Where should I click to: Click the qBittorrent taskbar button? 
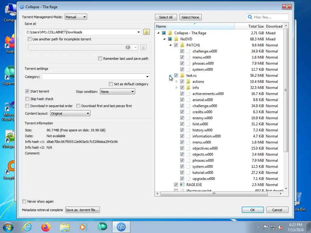[121, 227]
